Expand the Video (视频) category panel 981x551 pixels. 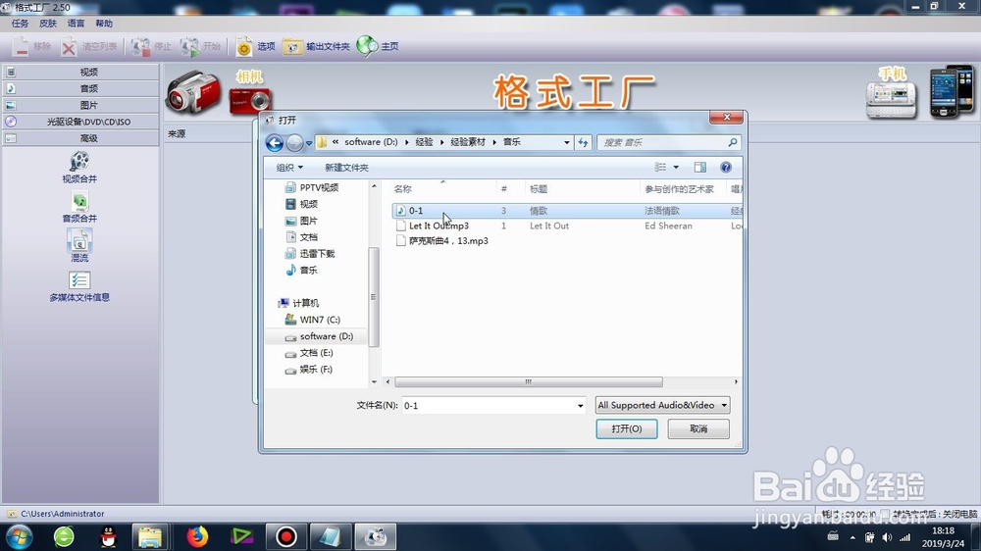click(80, 72)
